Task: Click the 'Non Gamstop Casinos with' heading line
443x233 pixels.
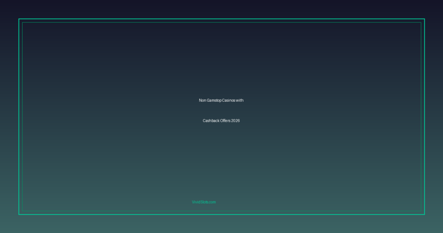Action: (221, 100)
